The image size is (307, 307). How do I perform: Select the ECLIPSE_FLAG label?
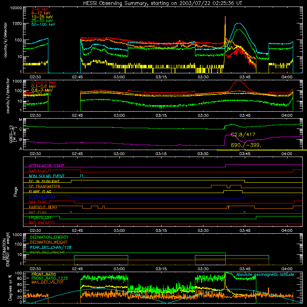[x=42, y=197]
